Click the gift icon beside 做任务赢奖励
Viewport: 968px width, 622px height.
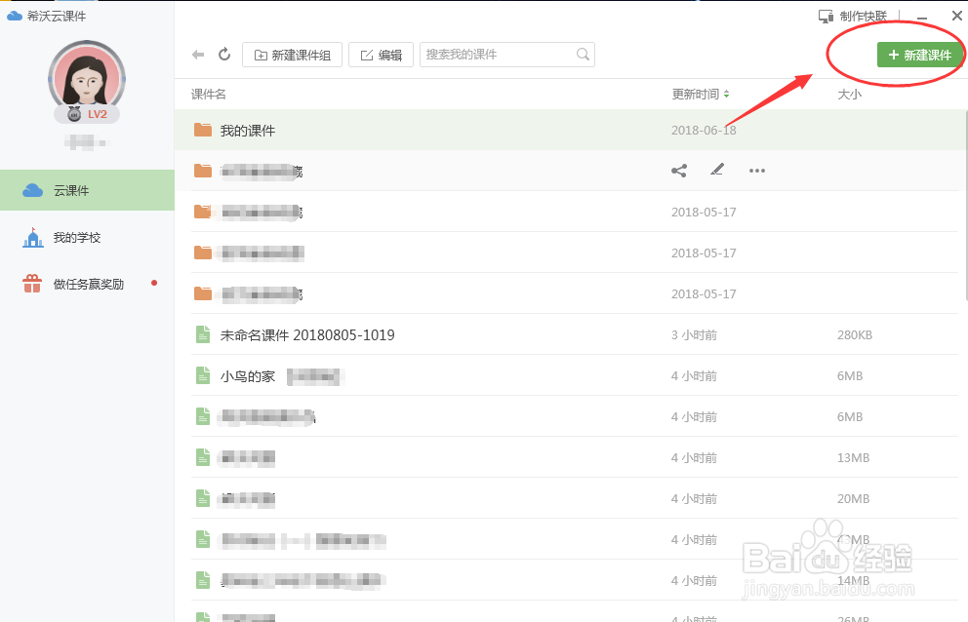31,285
